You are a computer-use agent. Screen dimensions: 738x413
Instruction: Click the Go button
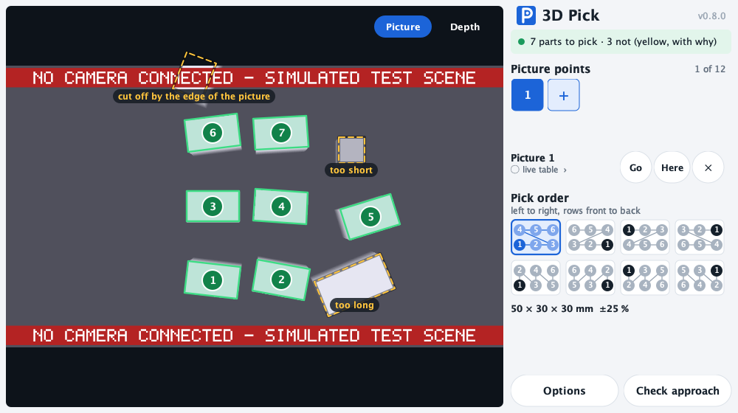pyautogui.click(x=635, y=167)
